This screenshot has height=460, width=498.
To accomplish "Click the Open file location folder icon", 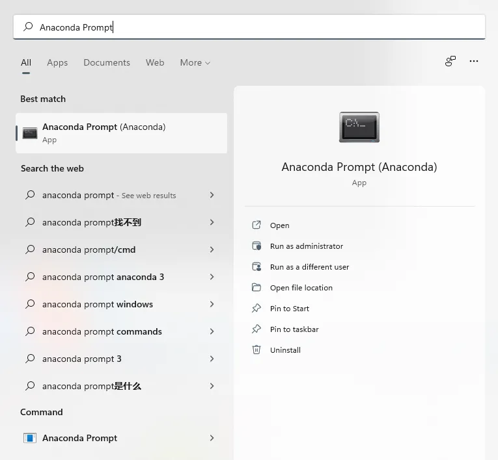I will [x=256, y=288].
